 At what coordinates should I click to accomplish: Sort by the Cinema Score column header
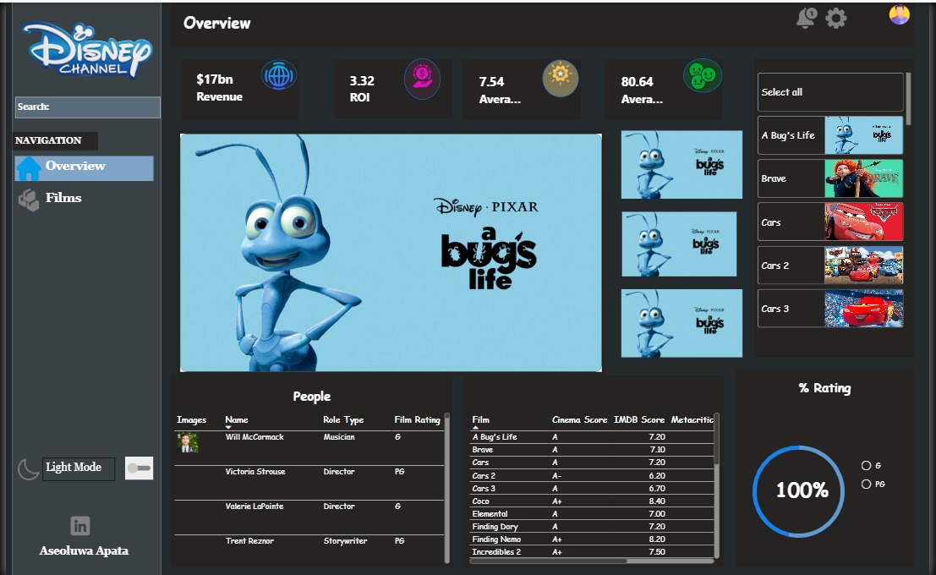[x=580, y=419]
